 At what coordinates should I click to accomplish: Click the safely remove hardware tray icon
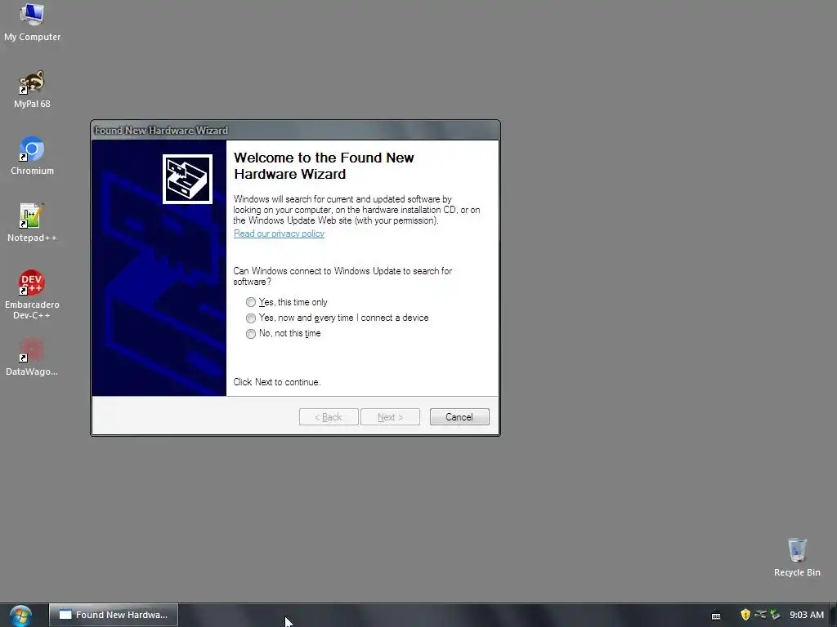click(775, 615)
